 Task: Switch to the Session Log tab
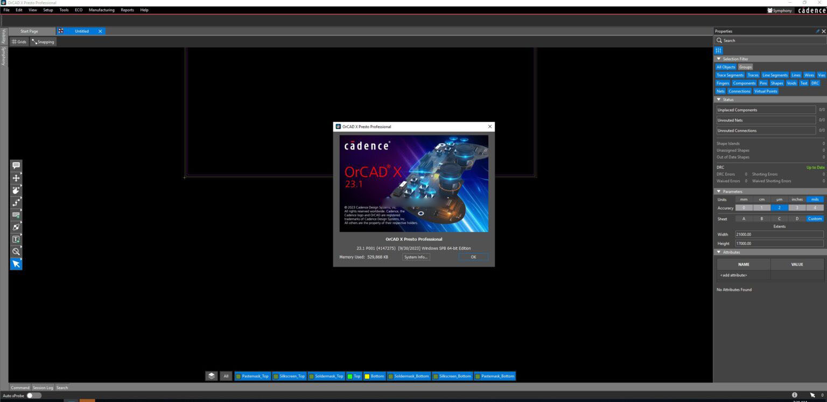click(43, 387)
